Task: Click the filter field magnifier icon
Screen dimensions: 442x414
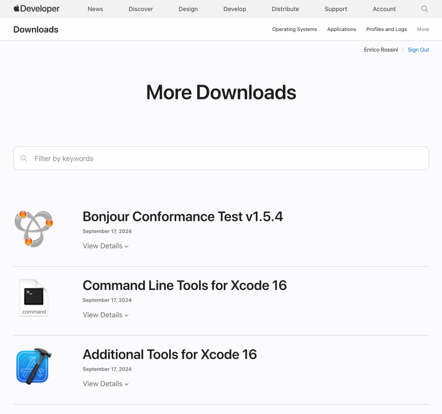Action: pos(24,158)
